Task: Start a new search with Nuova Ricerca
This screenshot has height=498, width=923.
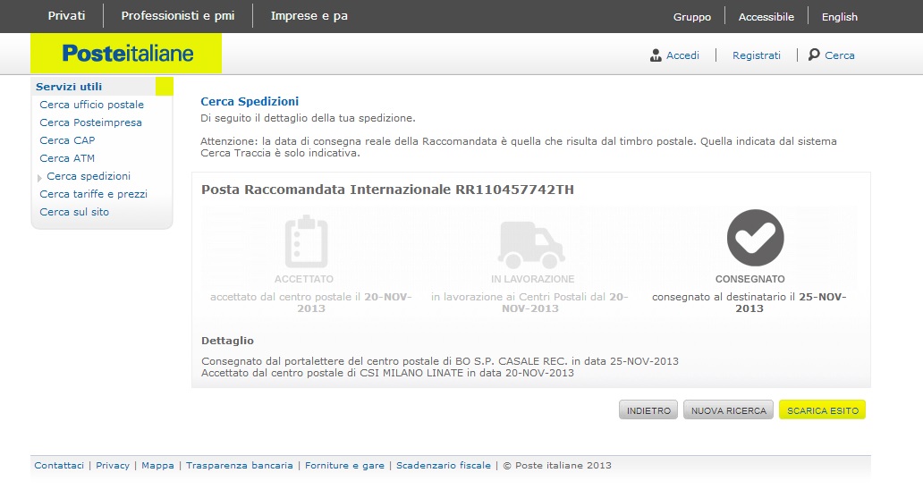Action: 728,410
